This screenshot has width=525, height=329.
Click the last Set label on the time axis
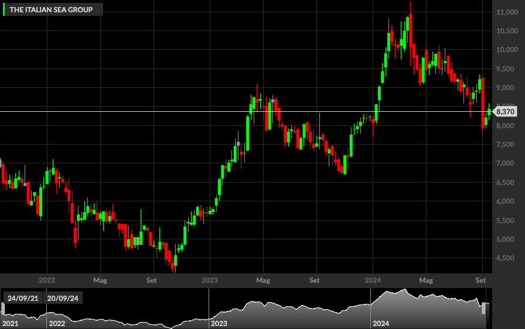pos(480,280)
